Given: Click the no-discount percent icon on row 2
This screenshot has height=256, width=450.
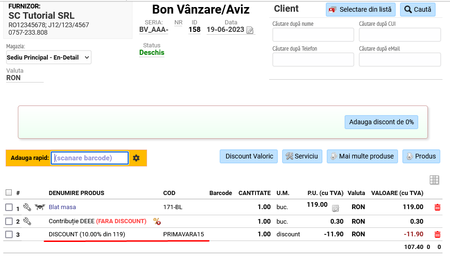Looking at the screenshot, I should (157, 221).
